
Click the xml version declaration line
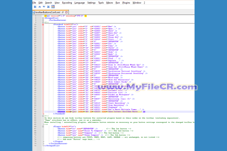click(x=66, y=16)
